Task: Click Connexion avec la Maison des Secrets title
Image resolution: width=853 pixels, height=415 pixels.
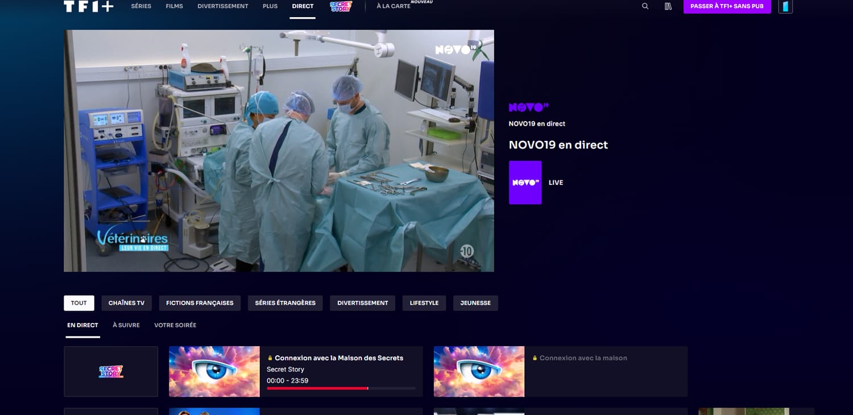Action: point(339,358)
